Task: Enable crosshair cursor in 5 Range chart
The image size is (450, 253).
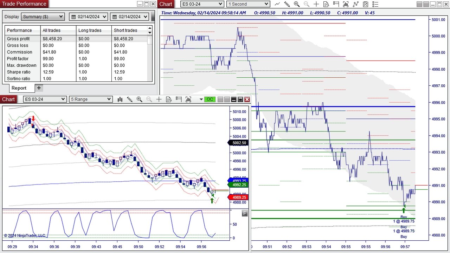Action: [x=159, y=99]
